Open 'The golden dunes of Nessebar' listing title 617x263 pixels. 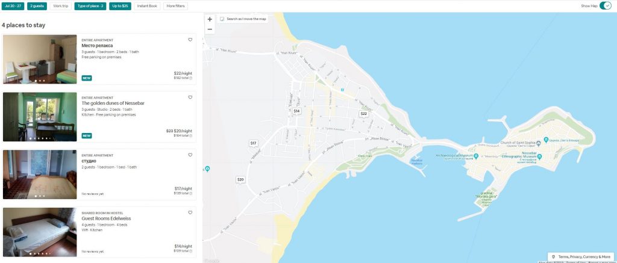click(x=113, y=103)
